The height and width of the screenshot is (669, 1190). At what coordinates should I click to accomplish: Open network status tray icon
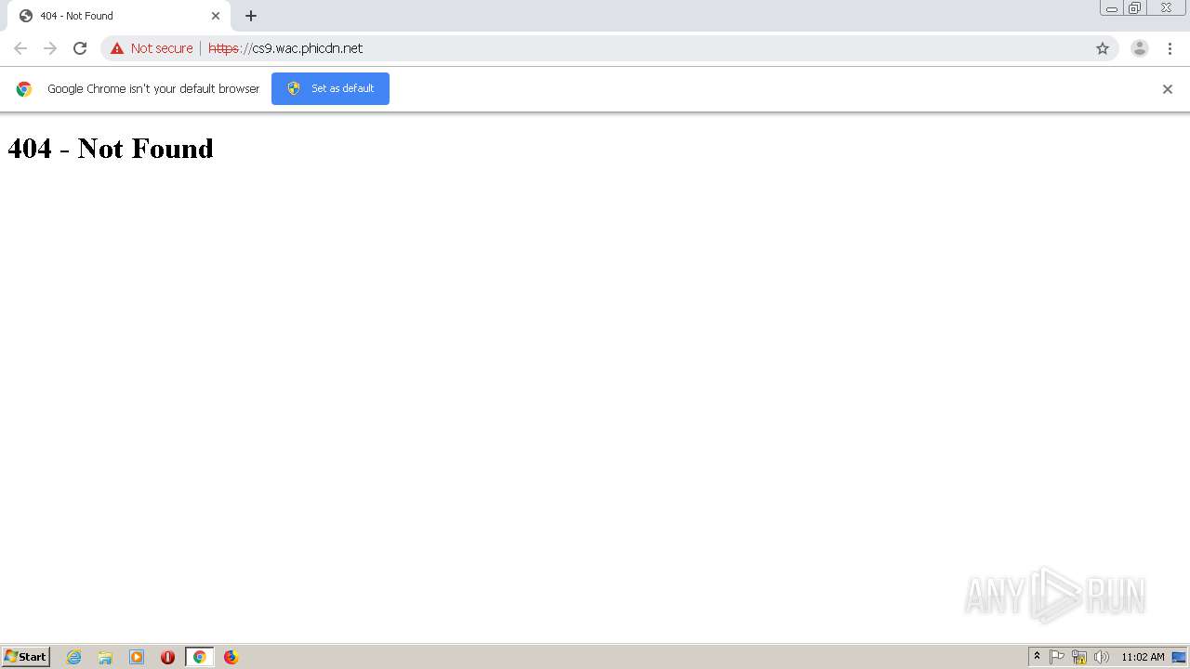pyautogui.click(x=1079, y=657)
